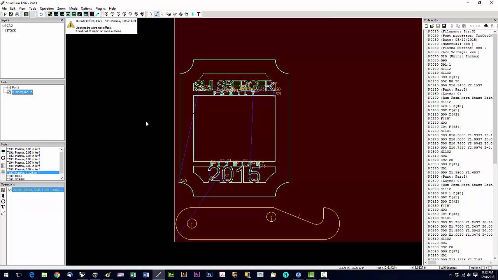Click the zoom in magnifier toolbar icon

point(106,14)
